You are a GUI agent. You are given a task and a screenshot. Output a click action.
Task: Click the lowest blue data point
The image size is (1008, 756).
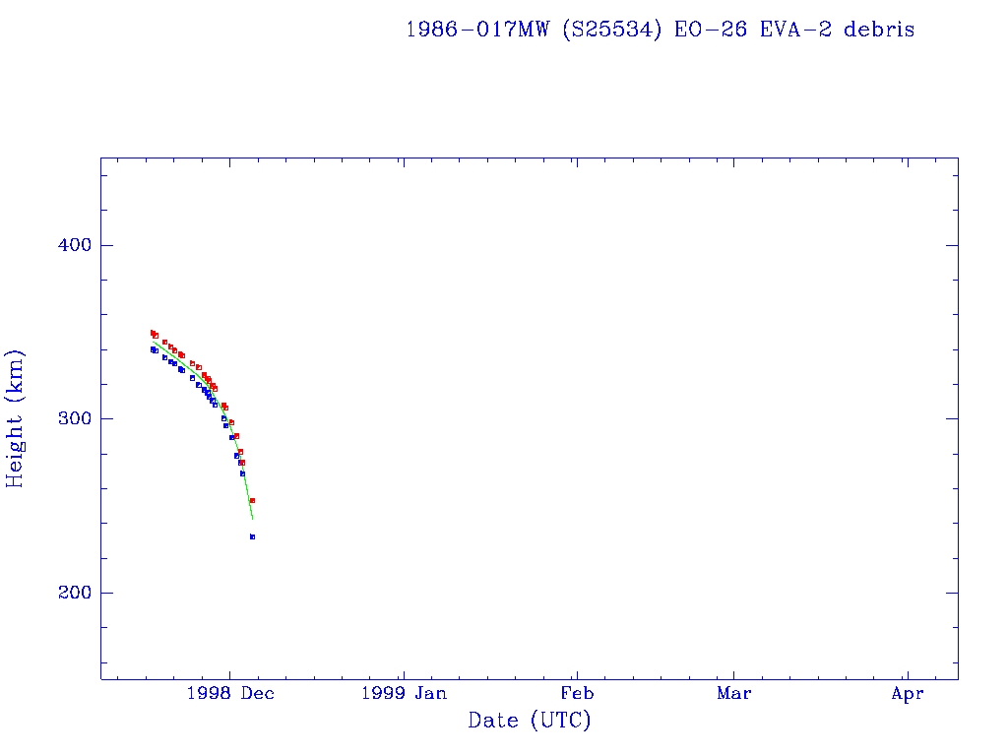tap(252, 536)
